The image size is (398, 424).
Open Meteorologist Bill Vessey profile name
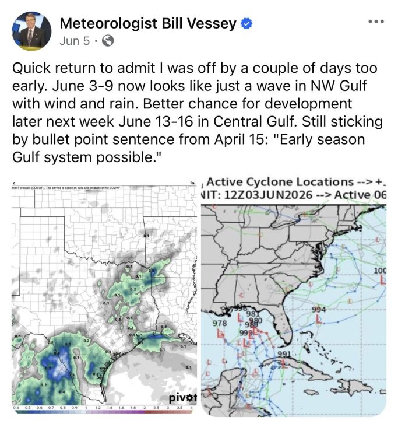point(148,23)
